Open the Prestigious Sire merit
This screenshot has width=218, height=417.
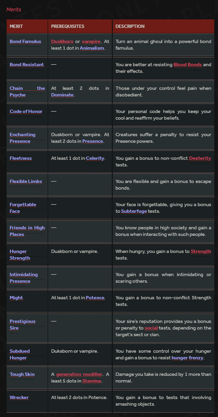tap(23, 324)
